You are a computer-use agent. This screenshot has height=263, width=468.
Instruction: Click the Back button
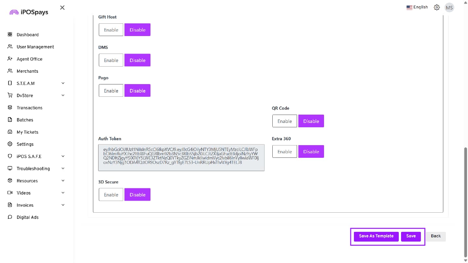click(x=435, y=236)
